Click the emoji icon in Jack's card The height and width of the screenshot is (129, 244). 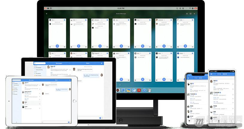tap(72, 47)
